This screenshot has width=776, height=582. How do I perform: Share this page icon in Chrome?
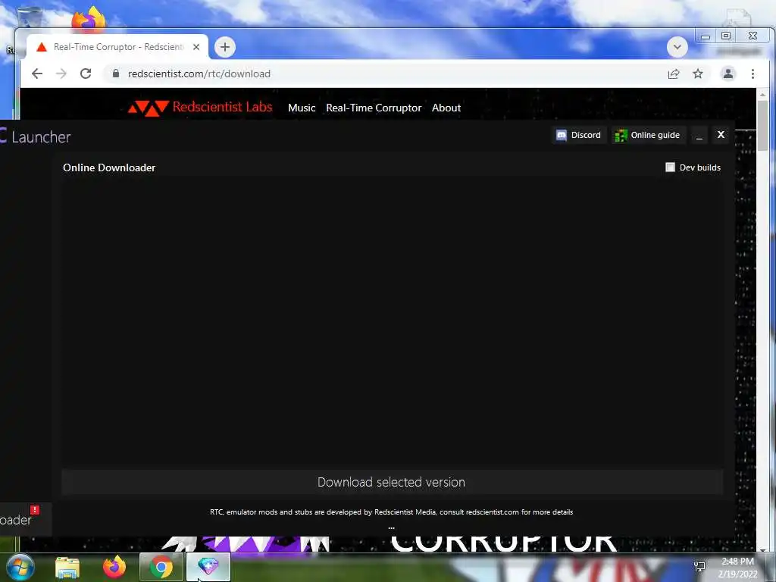pyautogui.click(x=674, y=74)
